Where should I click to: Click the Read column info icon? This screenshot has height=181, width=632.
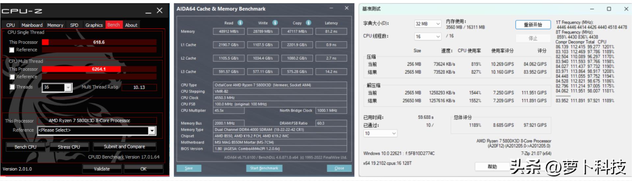240,23
